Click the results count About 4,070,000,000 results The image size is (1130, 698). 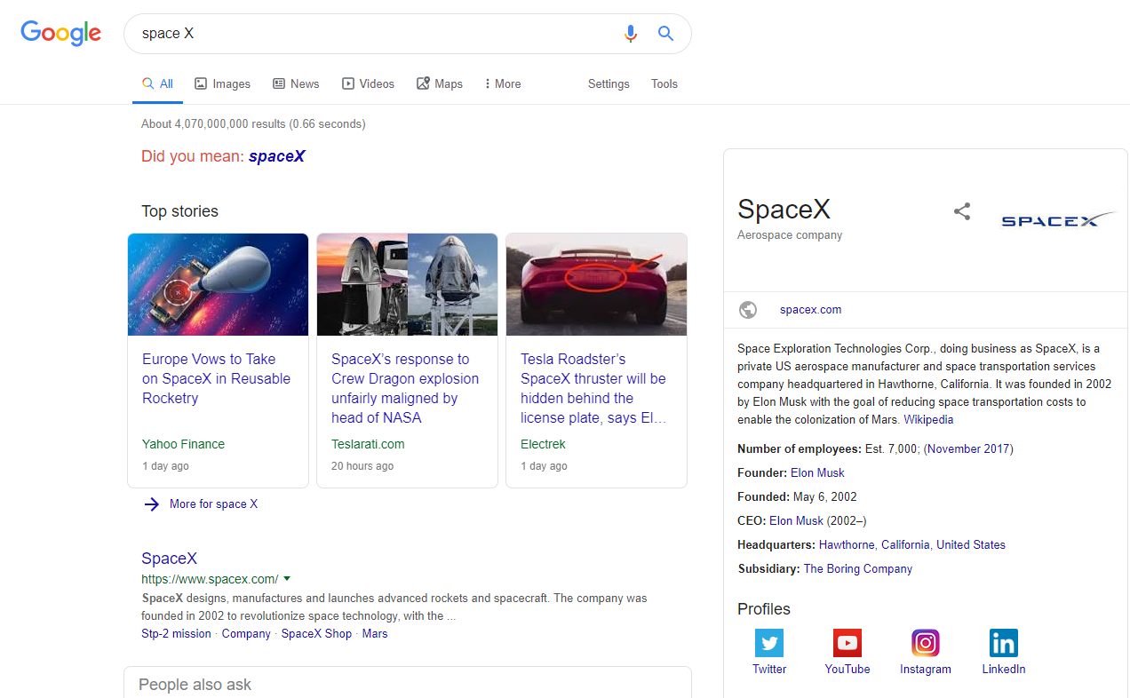(x=253, y=124)
